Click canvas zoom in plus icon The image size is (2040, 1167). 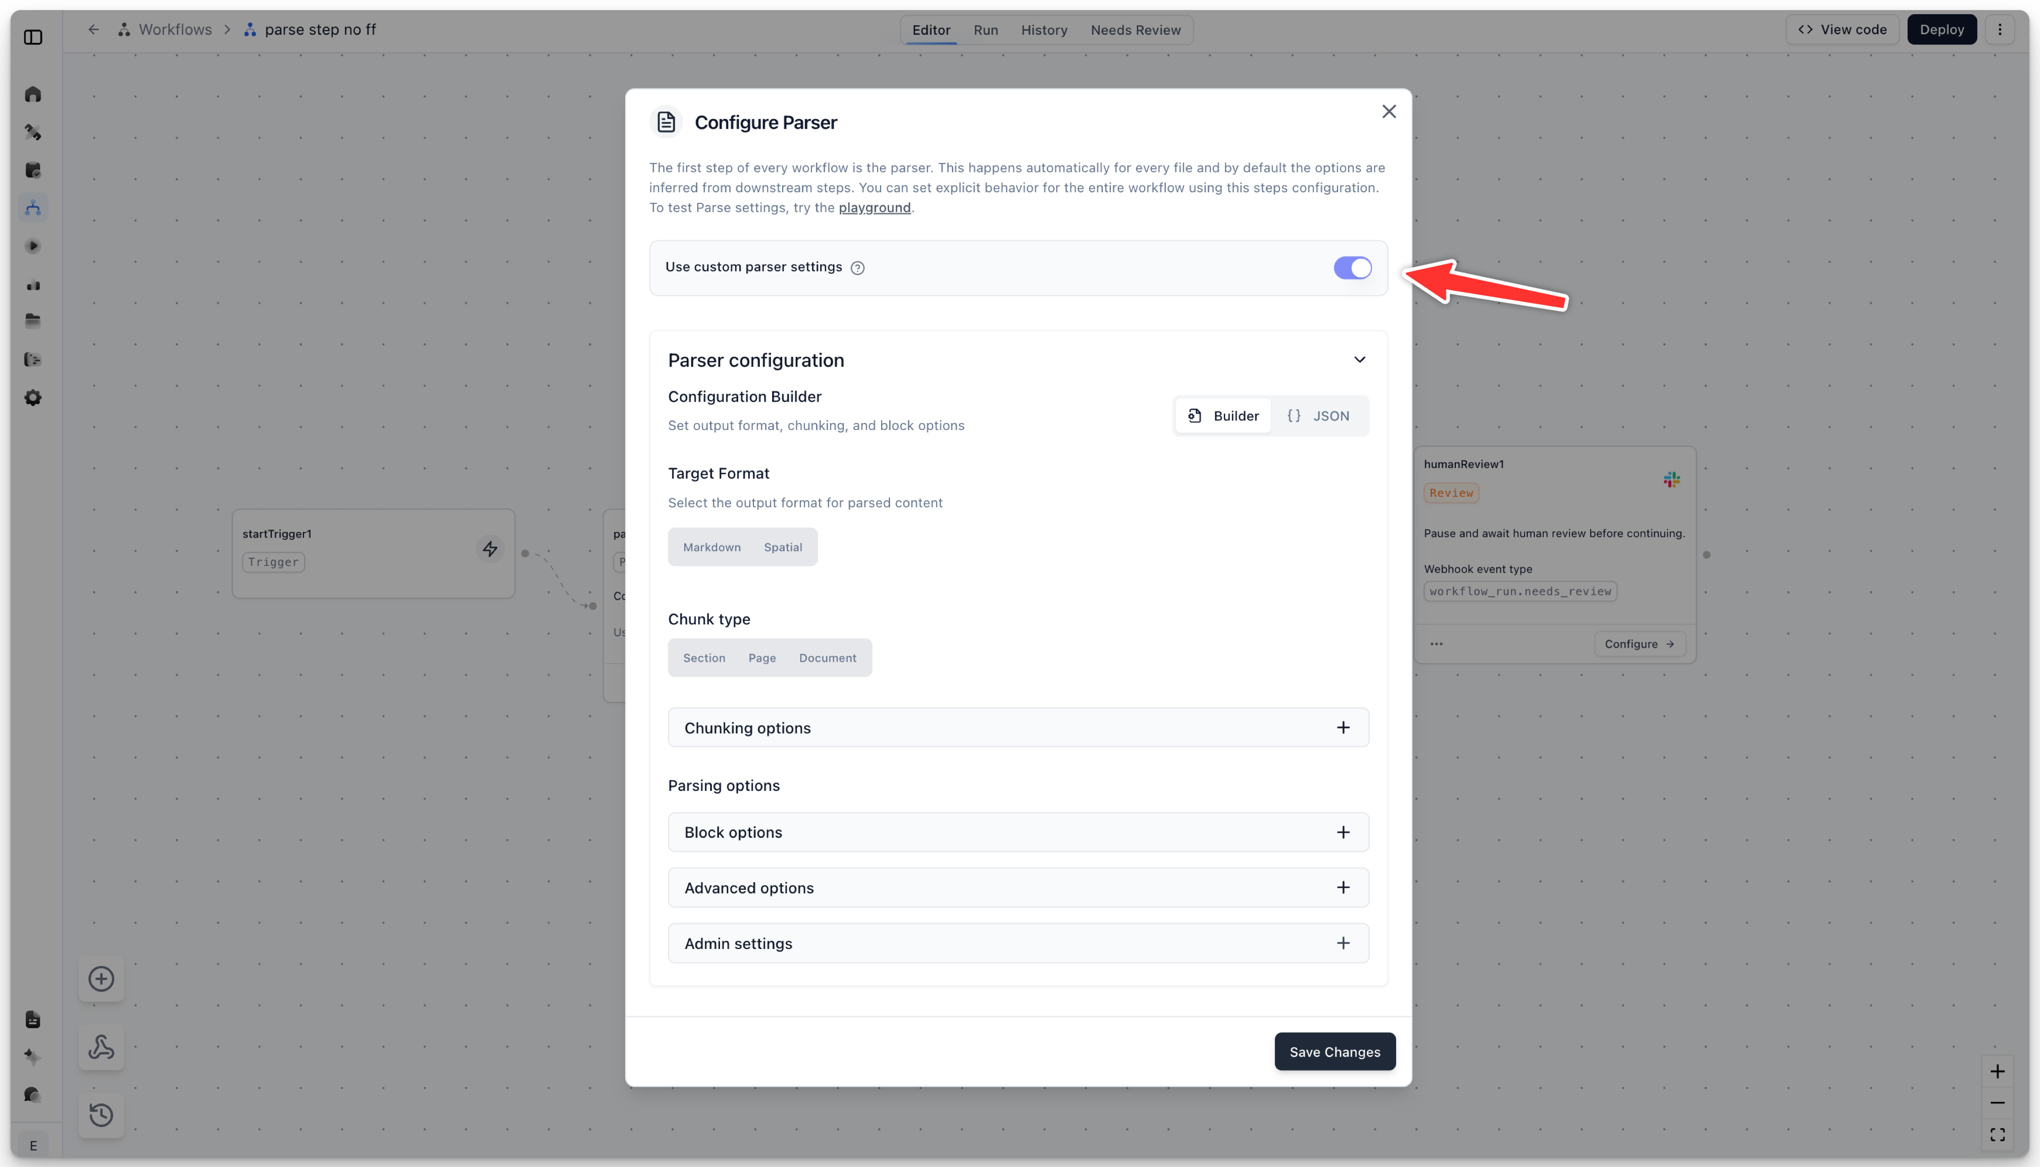point(1997,1072)
